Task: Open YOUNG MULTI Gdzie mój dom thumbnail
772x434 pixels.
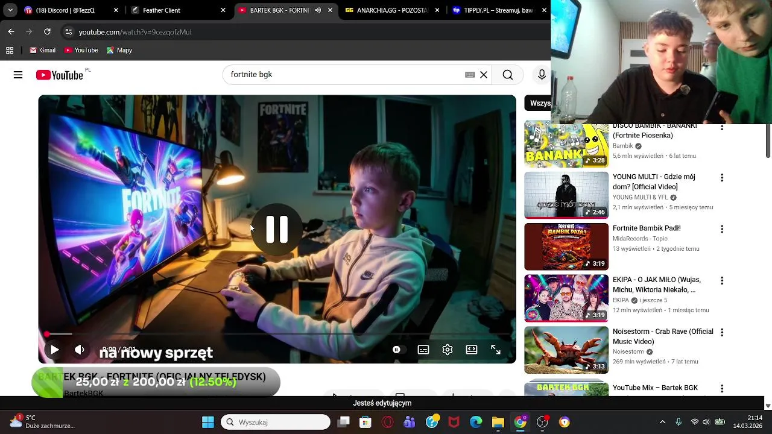Action: 566,195
